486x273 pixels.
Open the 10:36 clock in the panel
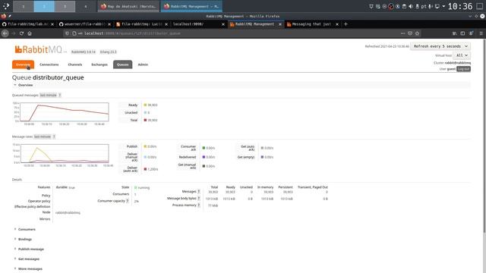click(460, 6)
